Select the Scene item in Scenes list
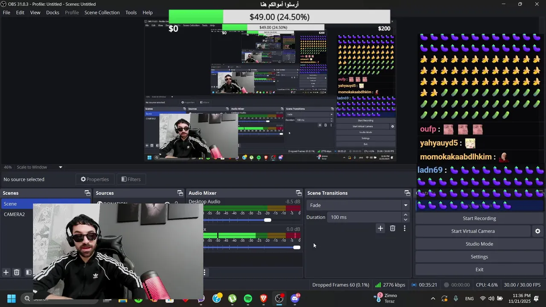 45,204
